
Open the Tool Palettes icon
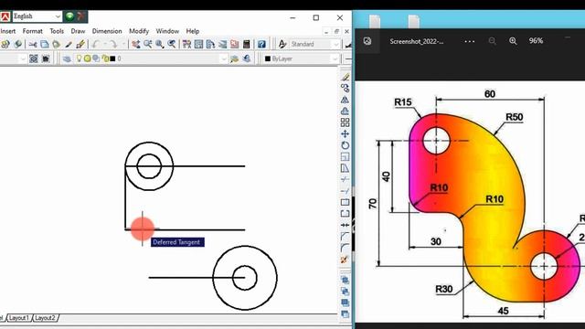(x=210, y=45)
